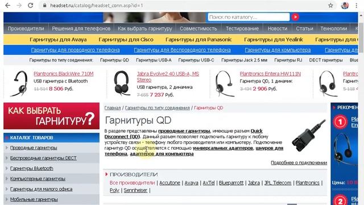Open Гарнитуры для проводного телефона link

[x=75, y=50]
